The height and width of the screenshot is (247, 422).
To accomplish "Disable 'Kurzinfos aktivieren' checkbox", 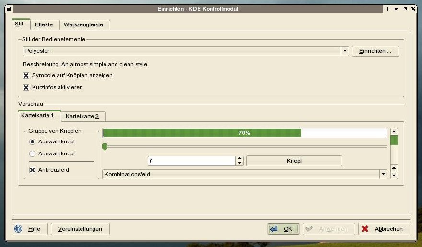I will (26, 87).
